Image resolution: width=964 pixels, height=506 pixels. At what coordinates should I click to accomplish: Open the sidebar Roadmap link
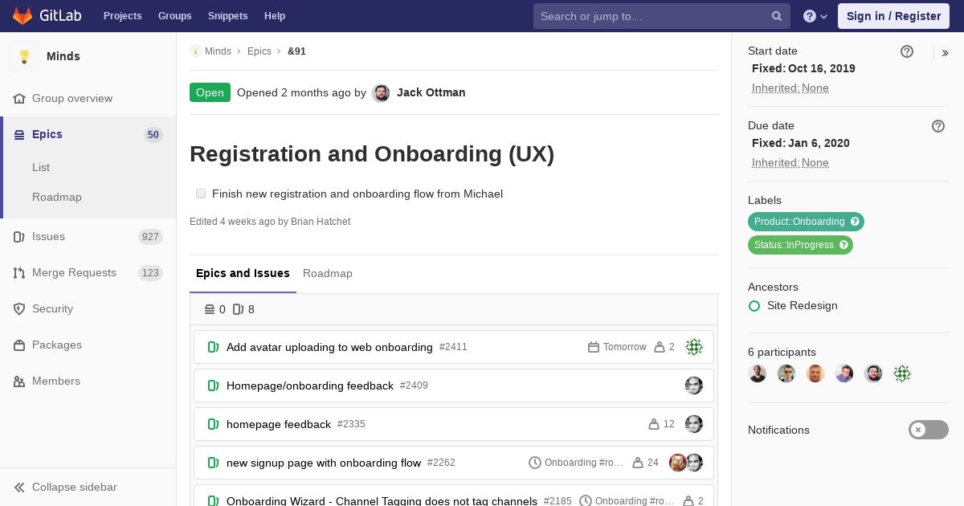(57, 197)
